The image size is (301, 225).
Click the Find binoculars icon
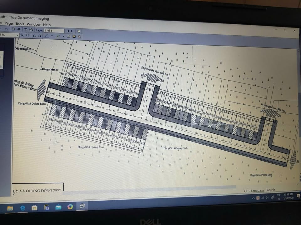click(x=18, y=30)
